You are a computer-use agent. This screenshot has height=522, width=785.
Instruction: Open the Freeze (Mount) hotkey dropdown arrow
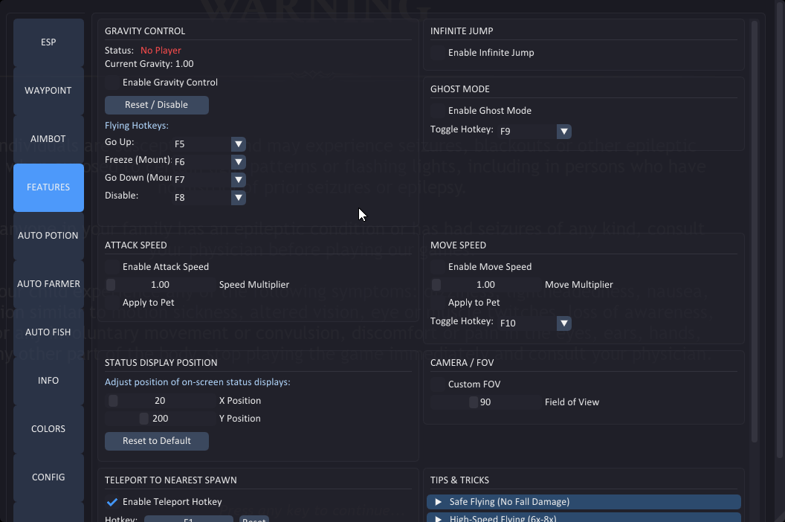(x=238, y=162)
